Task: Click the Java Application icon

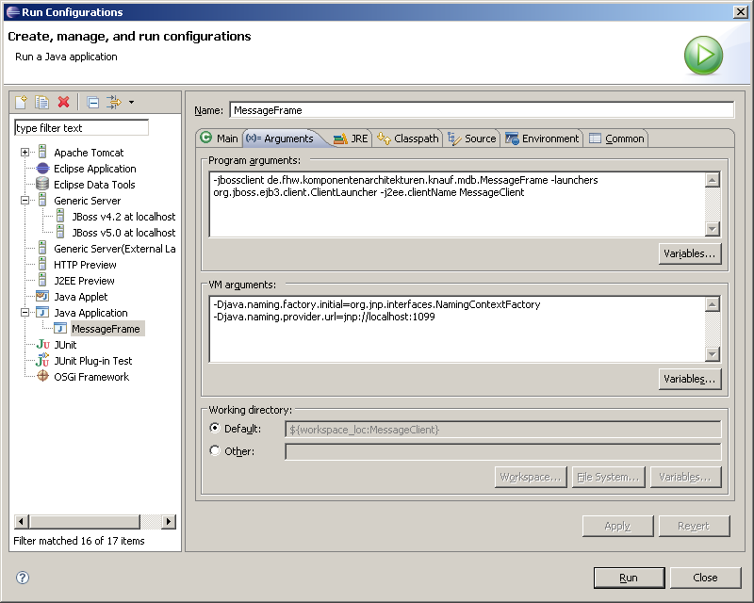Action: click(x=42, y=312)
